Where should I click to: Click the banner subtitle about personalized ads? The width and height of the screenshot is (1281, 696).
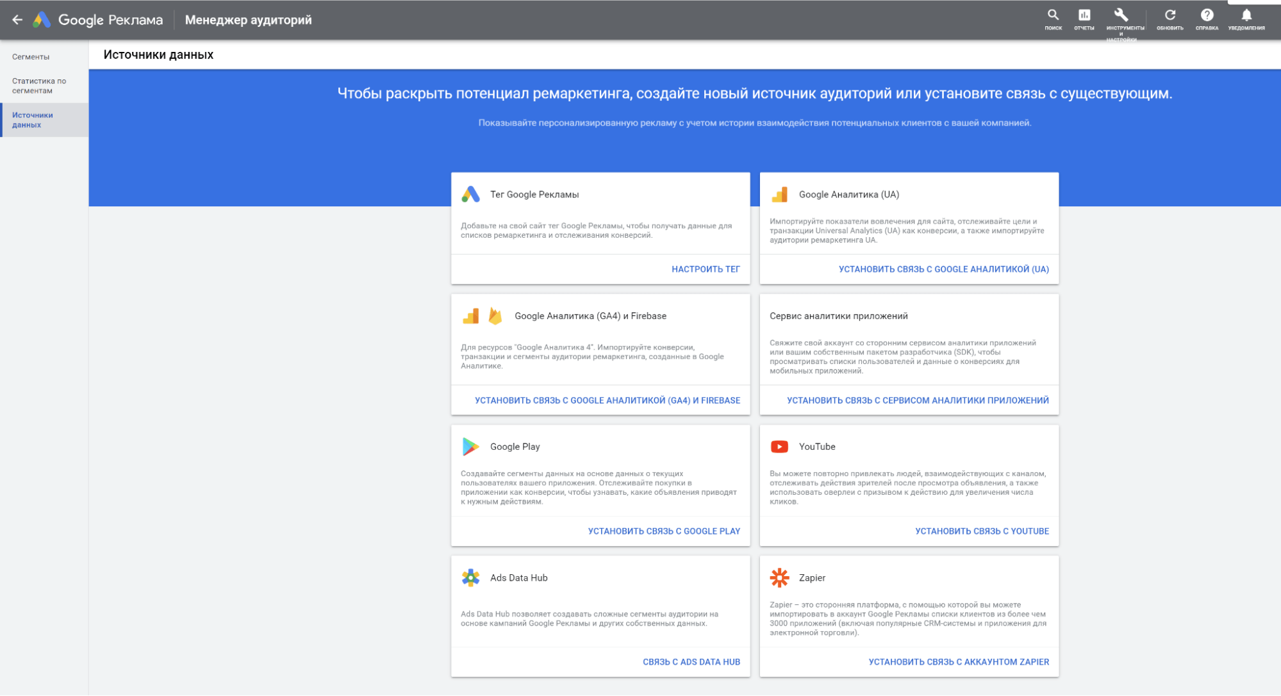coord(754,123)
